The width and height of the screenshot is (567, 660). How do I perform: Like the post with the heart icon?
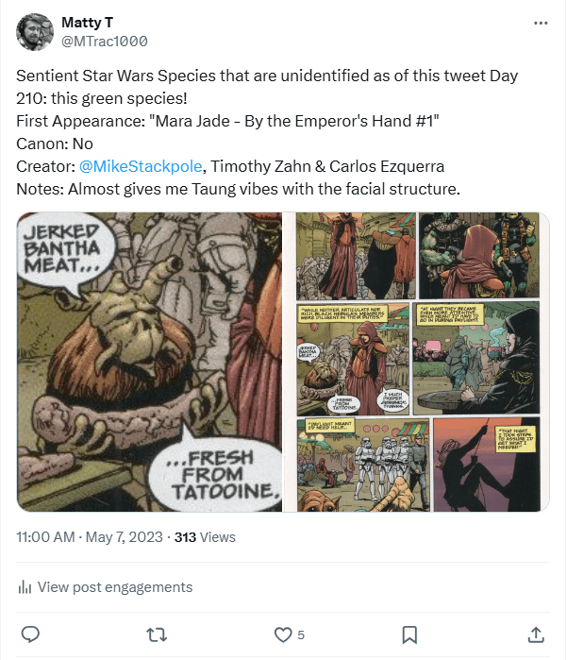[x=282, y=634]
